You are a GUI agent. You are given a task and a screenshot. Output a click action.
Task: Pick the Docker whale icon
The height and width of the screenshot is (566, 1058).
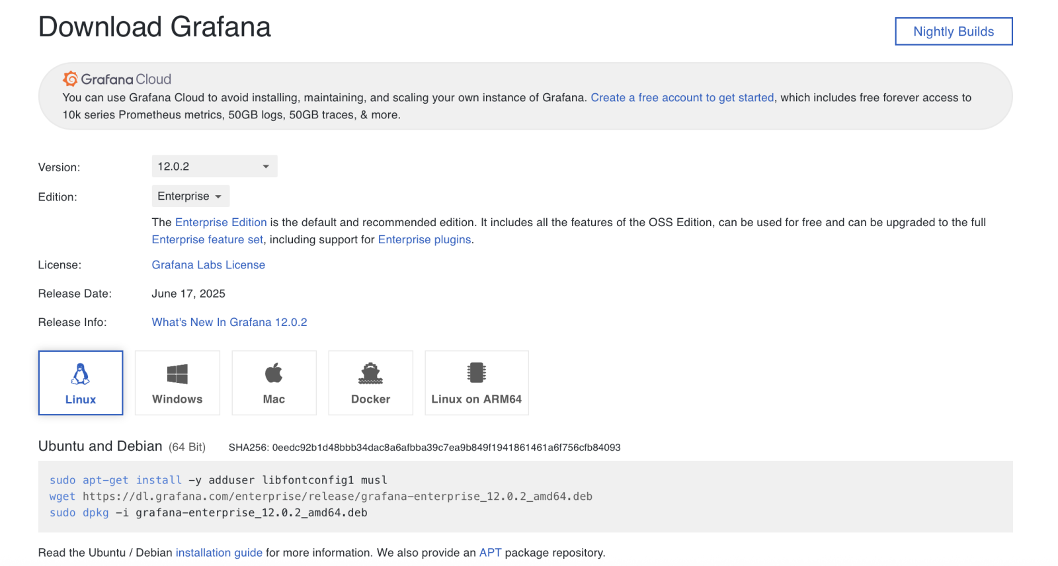[x=370, y=374]
